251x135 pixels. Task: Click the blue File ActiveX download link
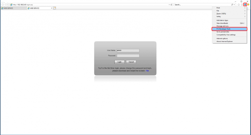pos(147,71)
